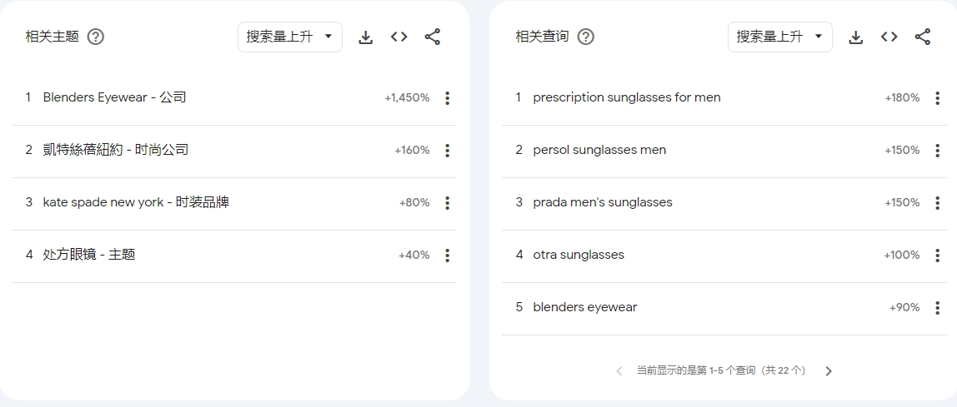
Task: Download the 相关查询 data as CSV
Action: (x=856, y=37)
